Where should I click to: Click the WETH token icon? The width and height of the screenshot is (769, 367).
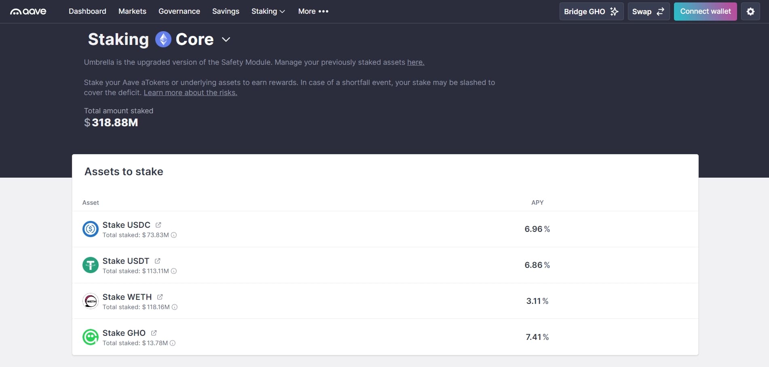(x=91, y=301)
